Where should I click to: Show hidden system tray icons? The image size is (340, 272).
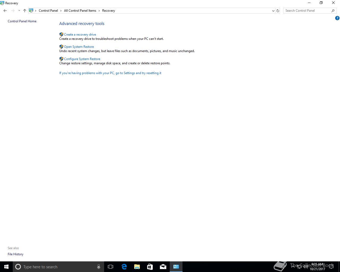293,267
